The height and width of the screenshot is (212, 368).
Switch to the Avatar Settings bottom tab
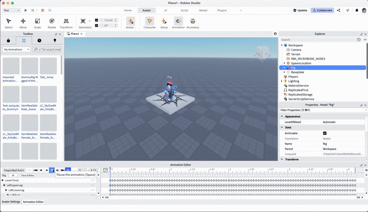11,202
